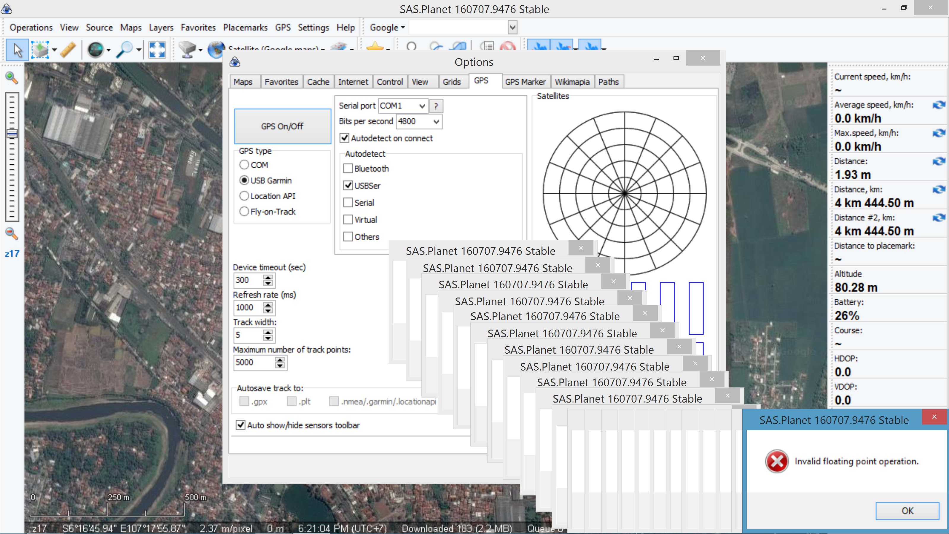Screen dimensions: 949x534
Task: Click the zoom level slider handle
Action: (12, 134)
